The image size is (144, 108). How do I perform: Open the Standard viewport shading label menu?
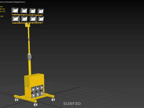point(10,2)
